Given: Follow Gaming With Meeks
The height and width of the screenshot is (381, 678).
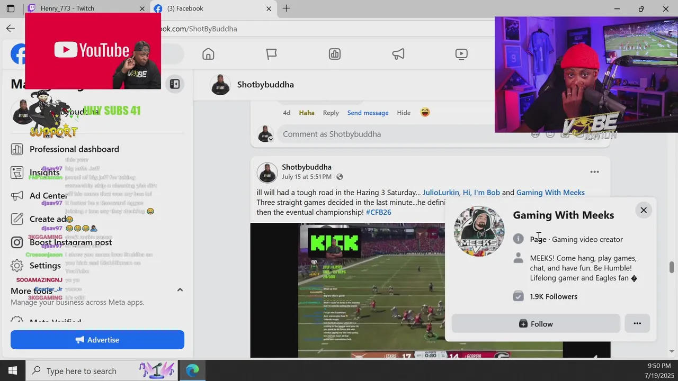Looking at the screenshot, I should click(x=536, y=324).
